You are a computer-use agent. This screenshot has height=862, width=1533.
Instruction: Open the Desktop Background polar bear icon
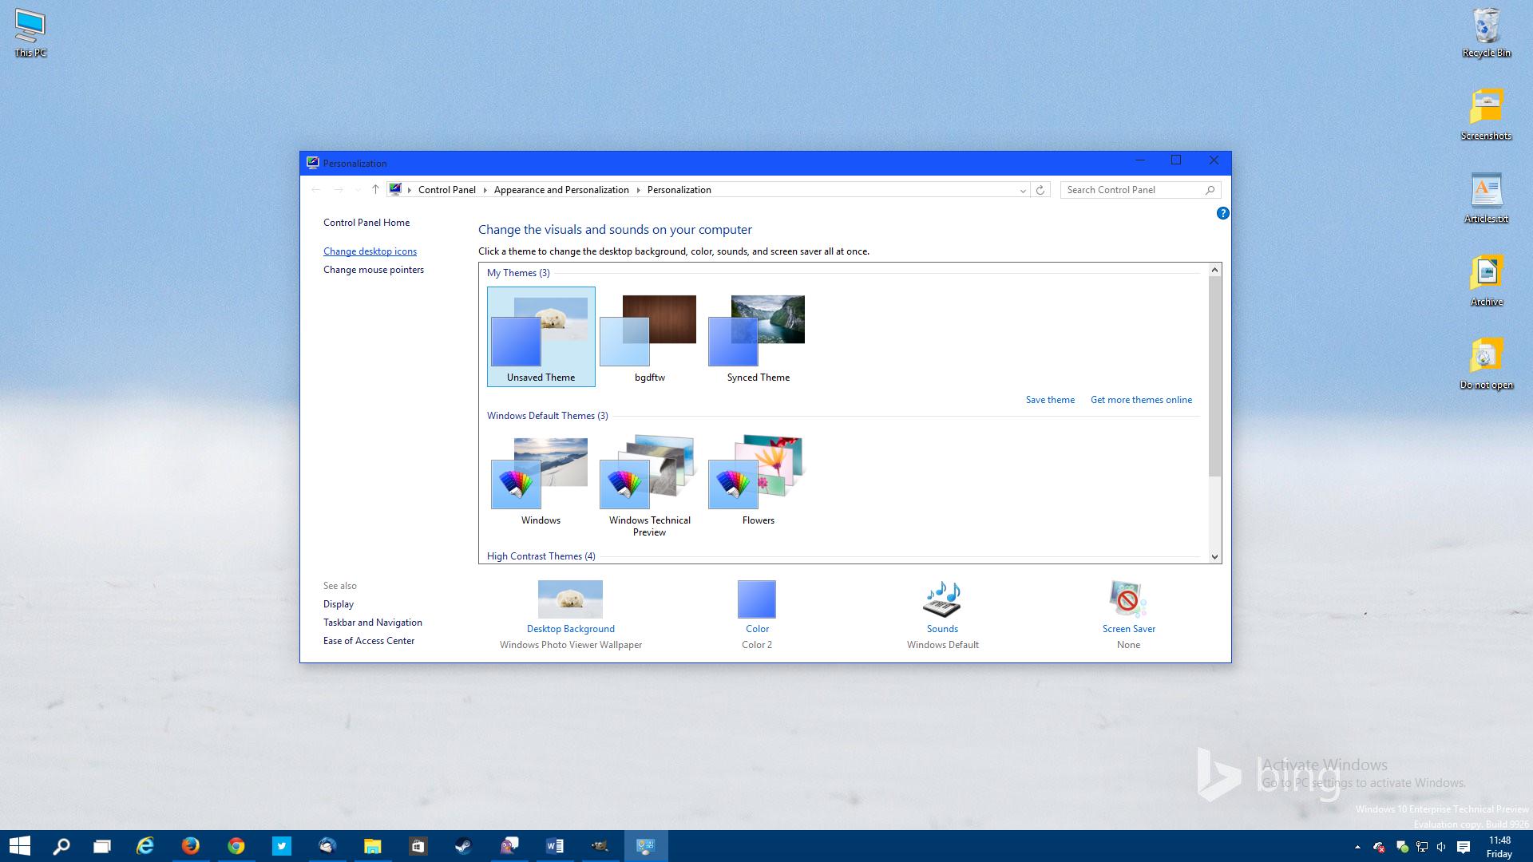coord(570,599)
